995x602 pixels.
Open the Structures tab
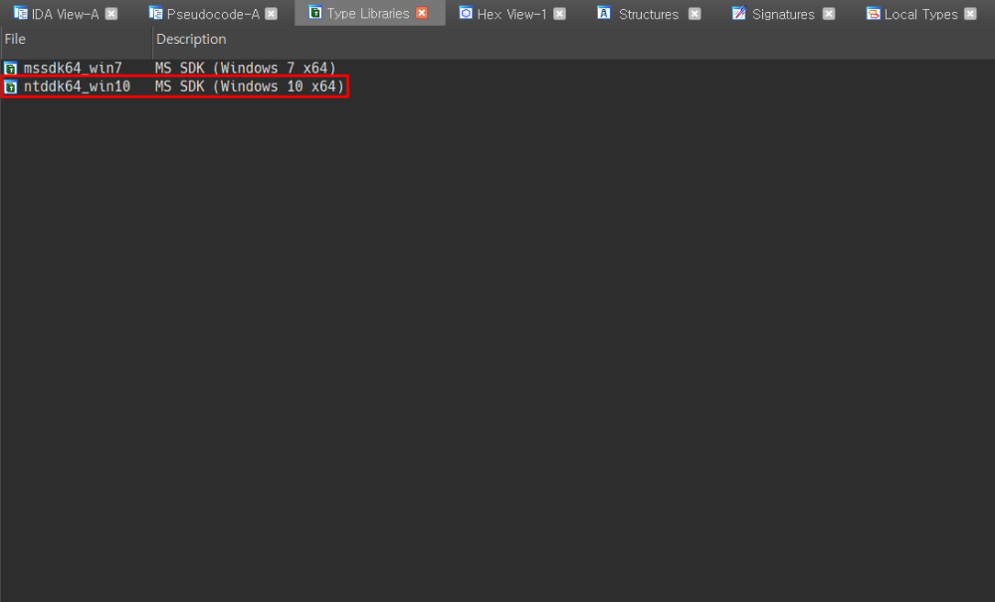(649, 14)
